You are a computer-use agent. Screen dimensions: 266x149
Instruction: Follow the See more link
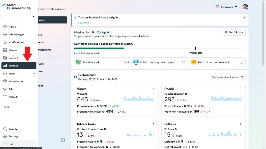point(83,23)
